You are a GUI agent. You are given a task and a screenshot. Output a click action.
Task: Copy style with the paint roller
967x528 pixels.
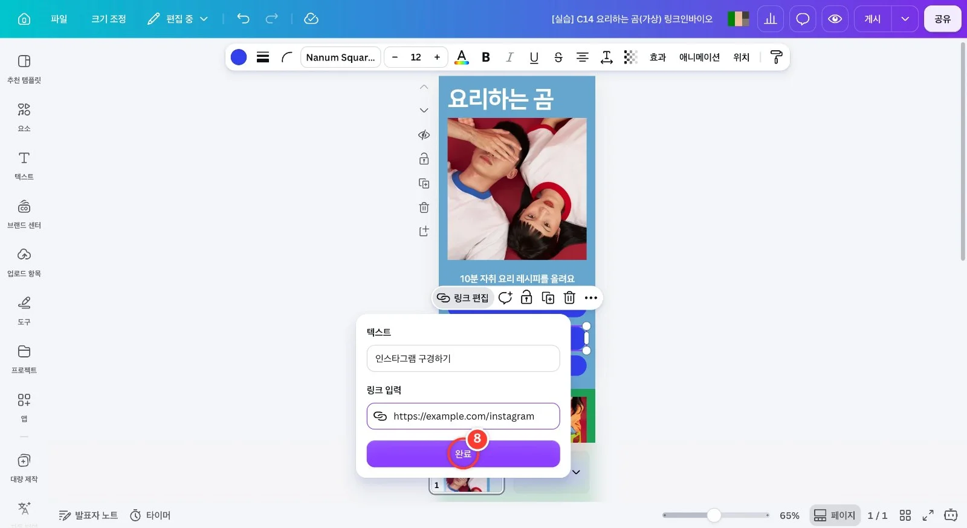[777, 57]
